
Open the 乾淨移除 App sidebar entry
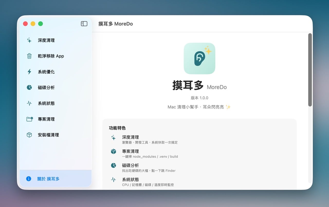point(51,56)
